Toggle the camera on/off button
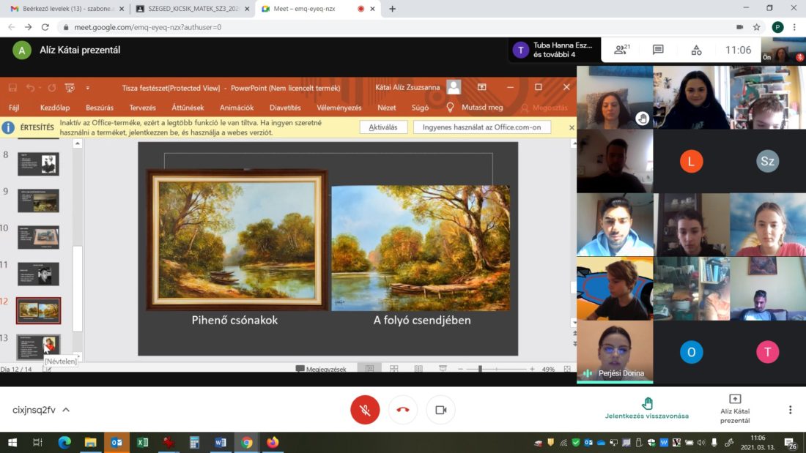Viewport: 806px width, 453px height. (440, 410)
